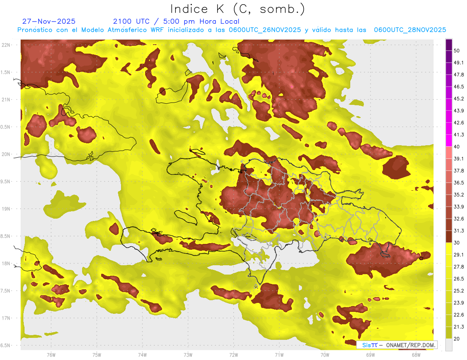Pick the olive swatch between 20 and 21.3
This screenshot has height=360, width=467.
point(449,333)
